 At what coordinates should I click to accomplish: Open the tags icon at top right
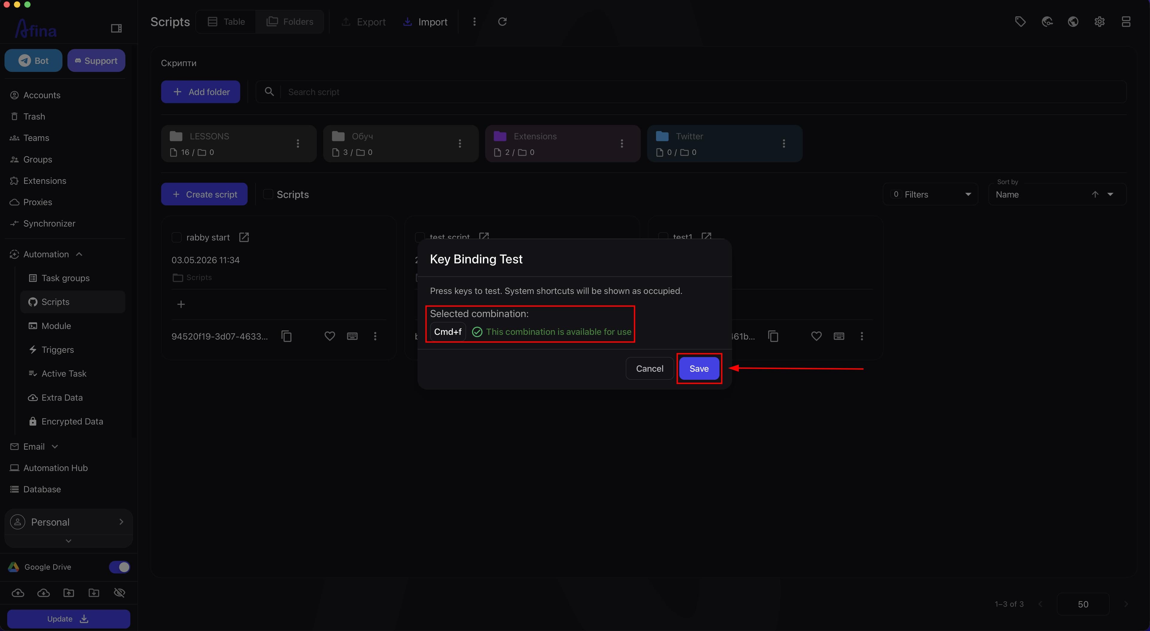coord(1020,22)
